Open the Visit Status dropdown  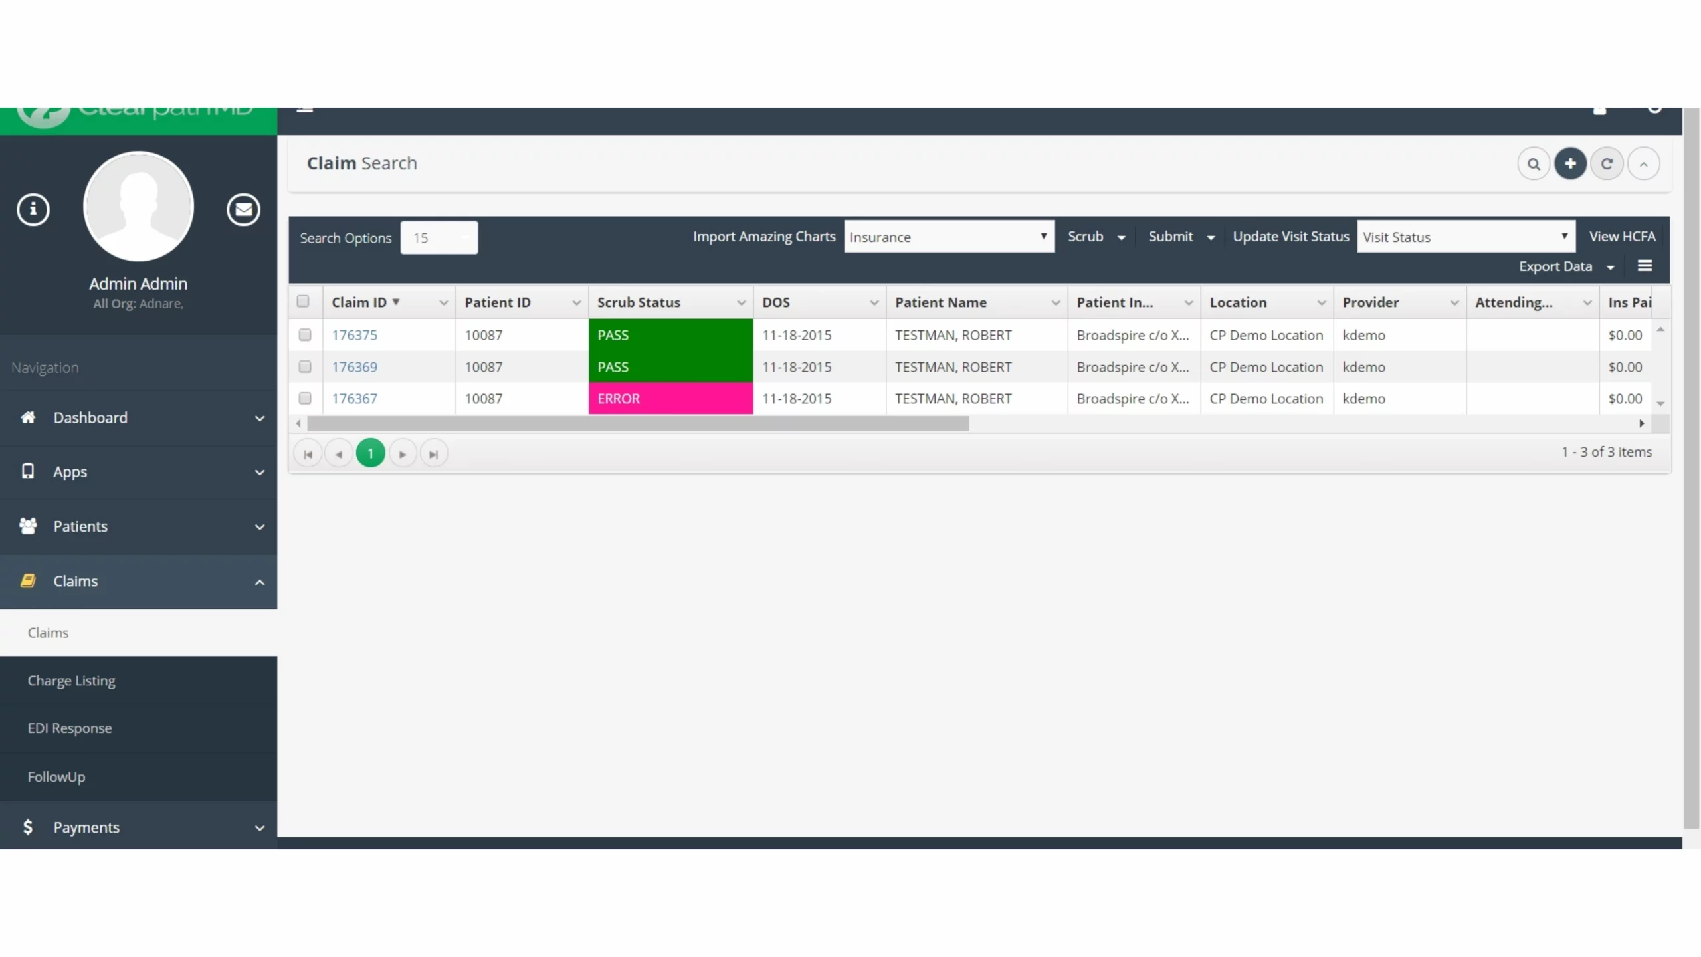pyautogui.click(x=1465, y=237)
